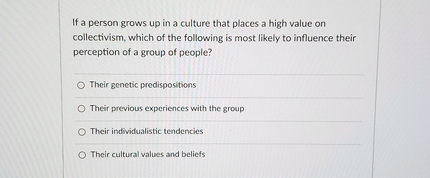Screen dimensions: 430x178
Task: Select the 'Their previous experiences with the group' radio button
Action: tap(81, 110)
